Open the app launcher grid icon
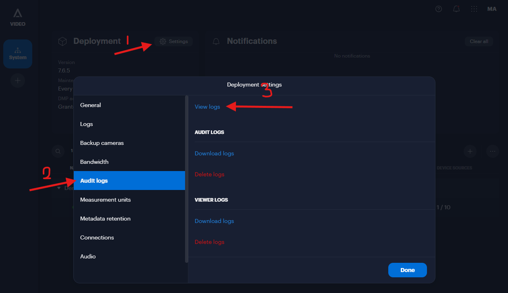508x293 pixels. [474, 8]
